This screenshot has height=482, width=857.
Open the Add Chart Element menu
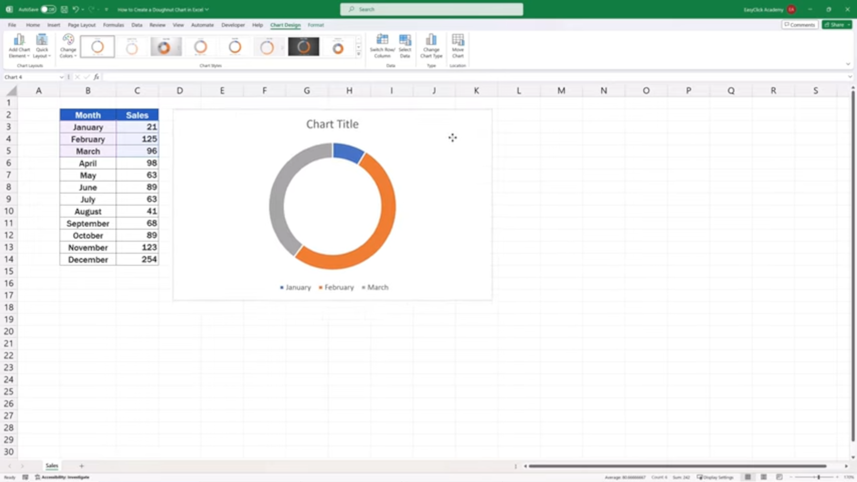(19, 46)
